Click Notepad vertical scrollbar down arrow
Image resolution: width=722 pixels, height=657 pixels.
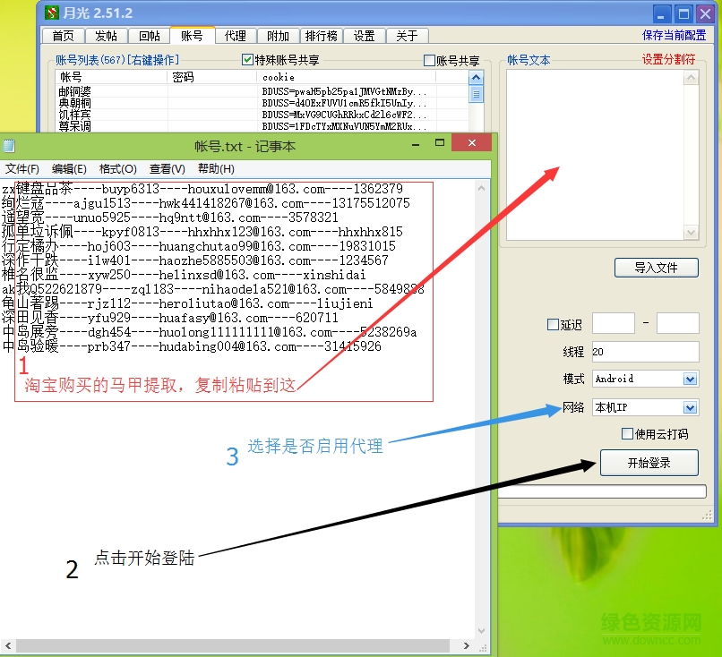[482, 631]
